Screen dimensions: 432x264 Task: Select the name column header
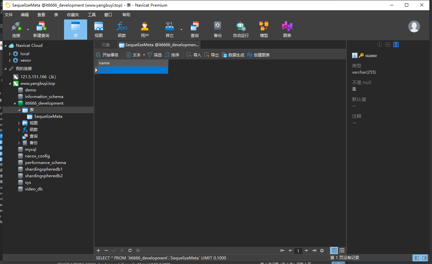click(x=133, y=63)
